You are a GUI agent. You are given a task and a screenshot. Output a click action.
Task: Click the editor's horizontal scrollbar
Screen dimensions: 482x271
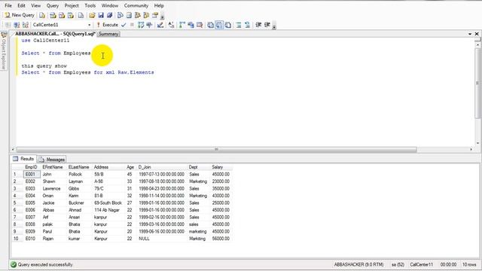point(216,149)
